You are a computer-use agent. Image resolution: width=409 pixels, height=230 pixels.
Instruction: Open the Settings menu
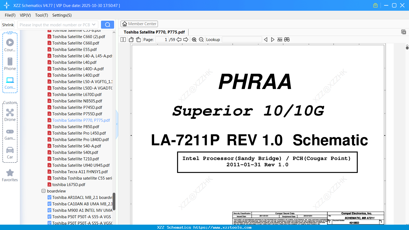(x=62, y=15)
